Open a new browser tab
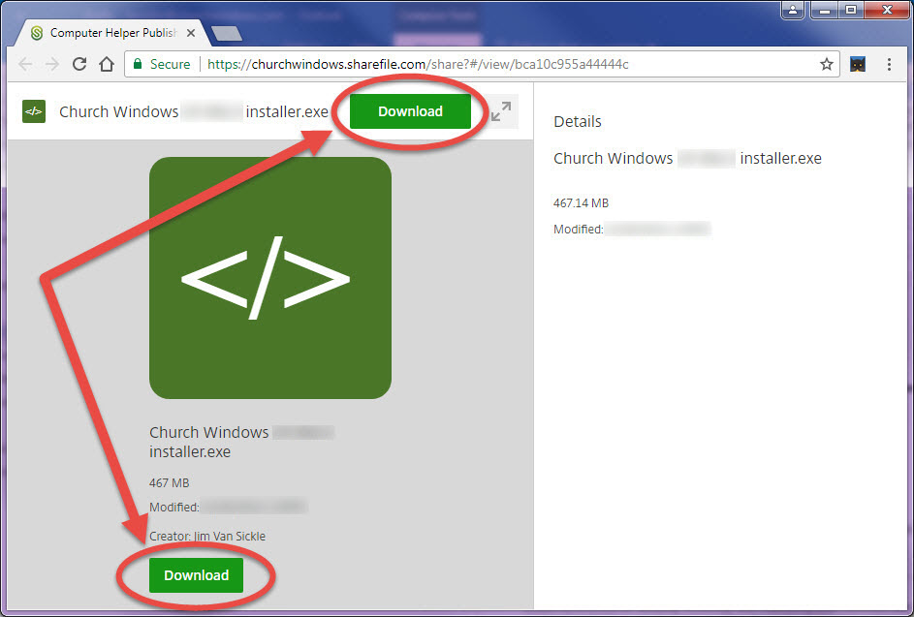914x617 pixels. click(226, 33)
